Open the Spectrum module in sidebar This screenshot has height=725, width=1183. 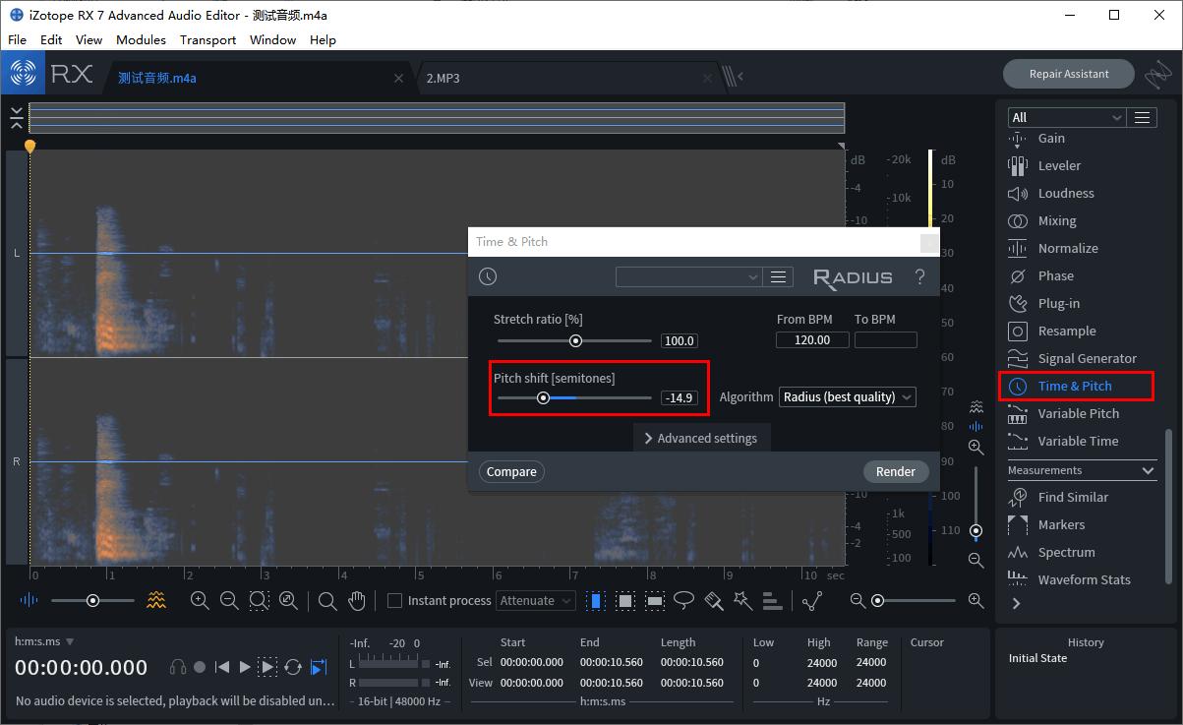(x=1066, y=552)
